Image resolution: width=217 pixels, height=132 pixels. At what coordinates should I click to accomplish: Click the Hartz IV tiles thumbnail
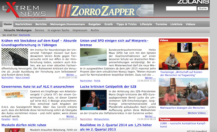pyautogui.click(x=15, y=94)
